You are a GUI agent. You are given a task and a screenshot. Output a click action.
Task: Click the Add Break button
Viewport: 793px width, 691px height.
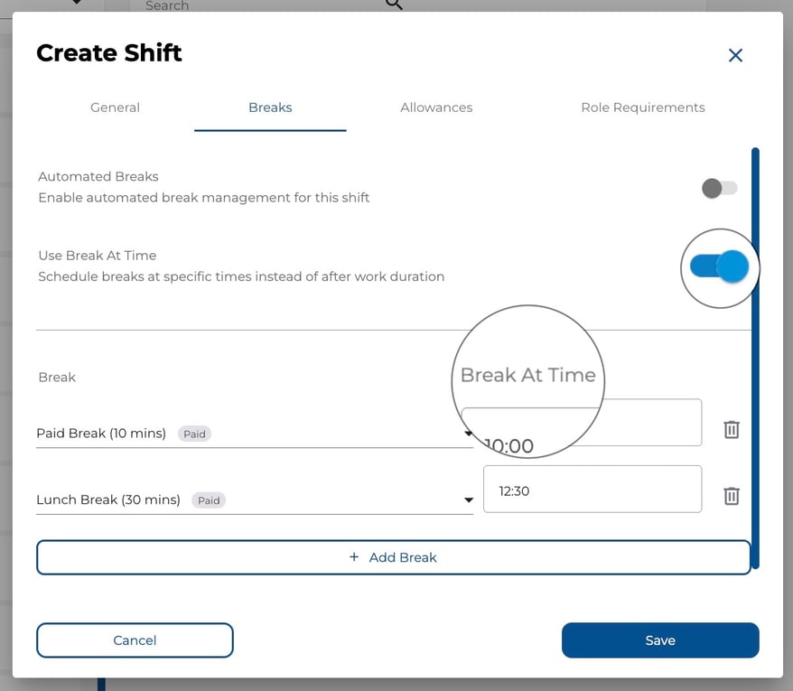tap(394, 557)
